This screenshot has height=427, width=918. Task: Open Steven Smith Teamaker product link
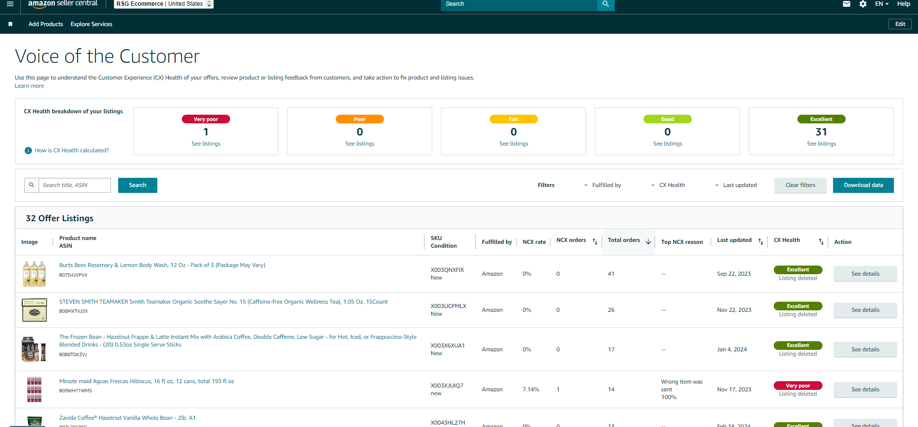click(223, 302)
